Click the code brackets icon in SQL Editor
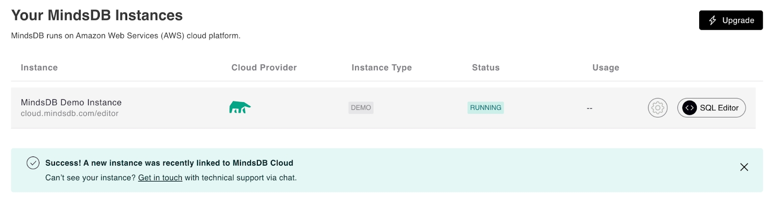 click(x=689, y=108)
